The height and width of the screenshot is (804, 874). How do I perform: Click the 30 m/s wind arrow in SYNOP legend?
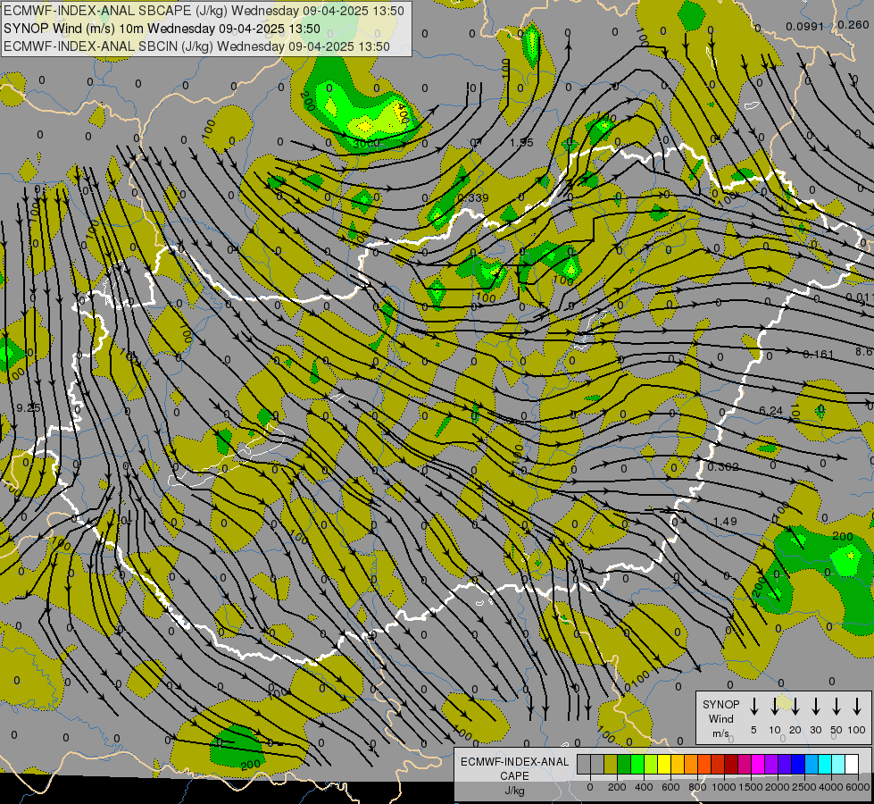coord(815,706)
